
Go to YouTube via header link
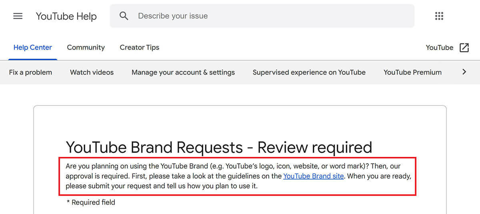[439, 48]
